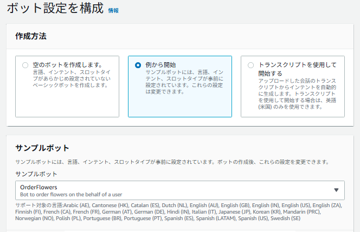Click the bold サンプルボット section heading
Image resolution: width=360 pixels, height=232 pixels.
(42, 148)
